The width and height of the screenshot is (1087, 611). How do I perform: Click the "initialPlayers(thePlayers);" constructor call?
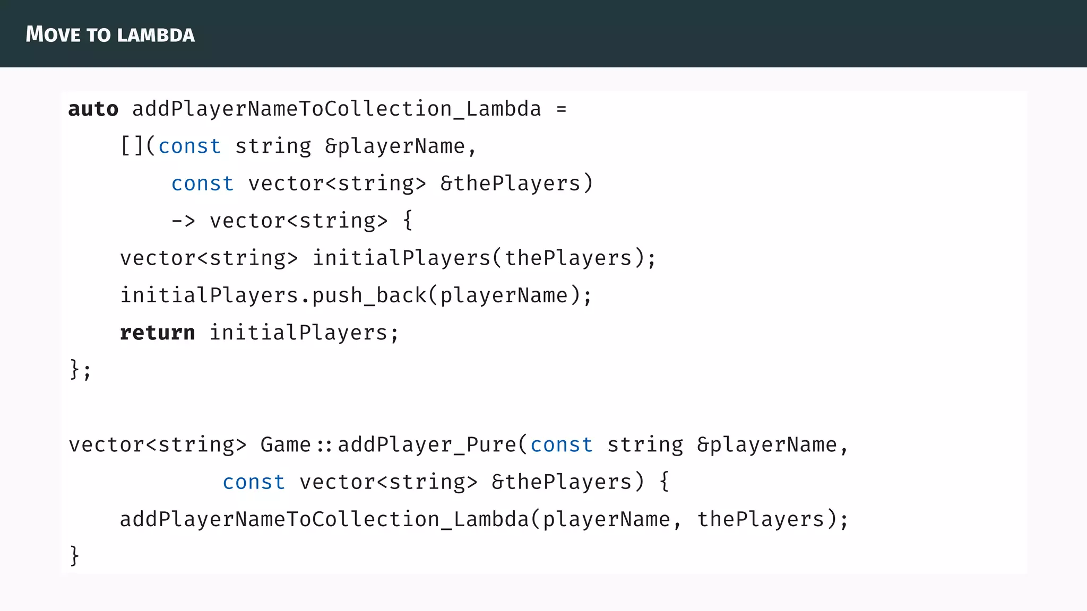pos(484,258)
